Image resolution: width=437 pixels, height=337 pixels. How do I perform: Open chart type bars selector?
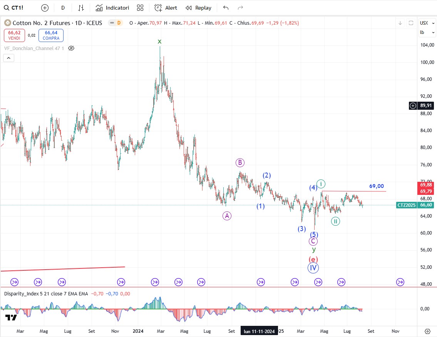click(81, 8)
